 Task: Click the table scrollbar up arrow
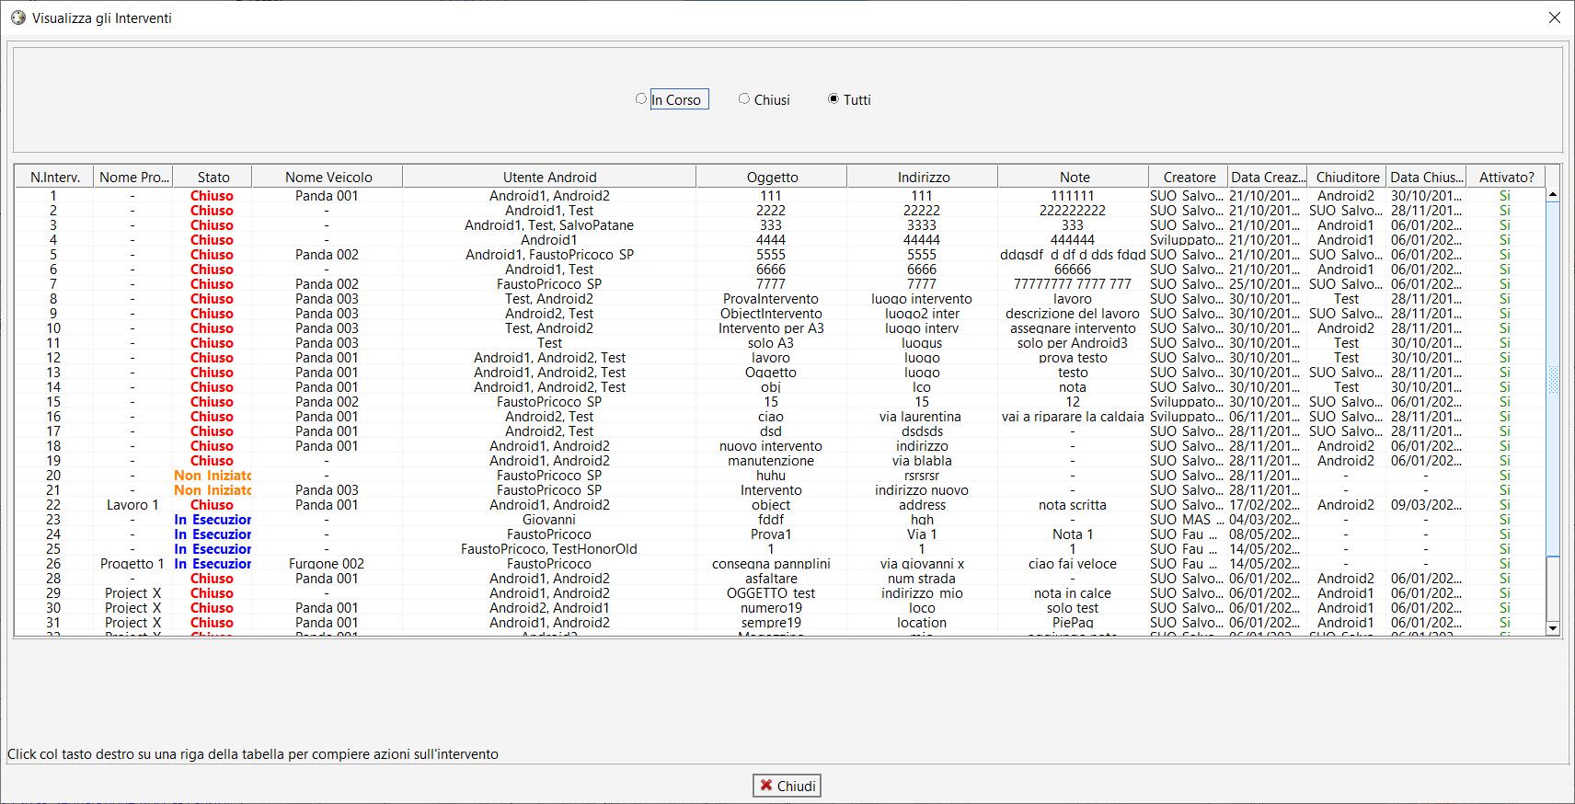1553,194
